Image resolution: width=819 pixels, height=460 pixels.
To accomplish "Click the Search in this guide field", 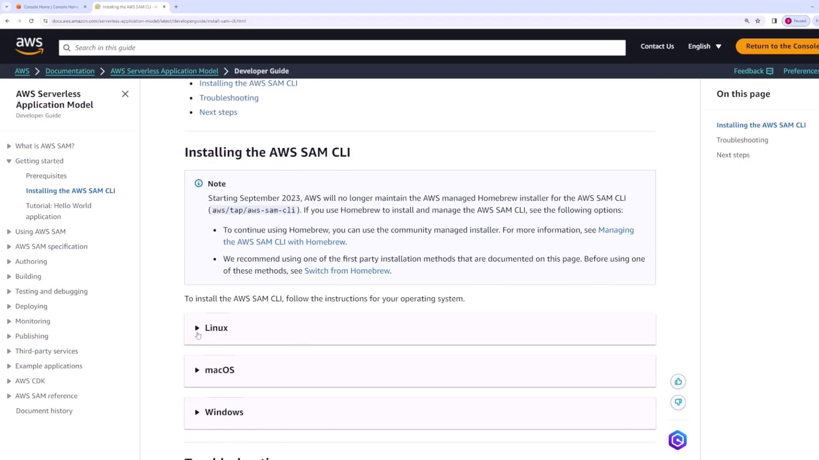I will click(x=341, y=48).
